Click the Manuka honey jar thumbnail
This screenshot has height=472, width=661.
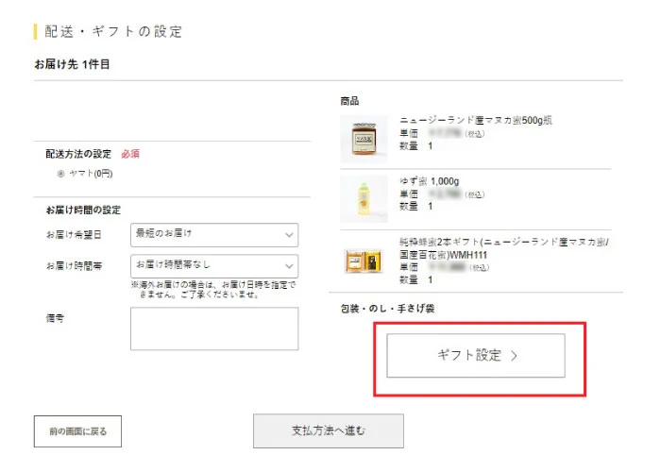(364, 139)
